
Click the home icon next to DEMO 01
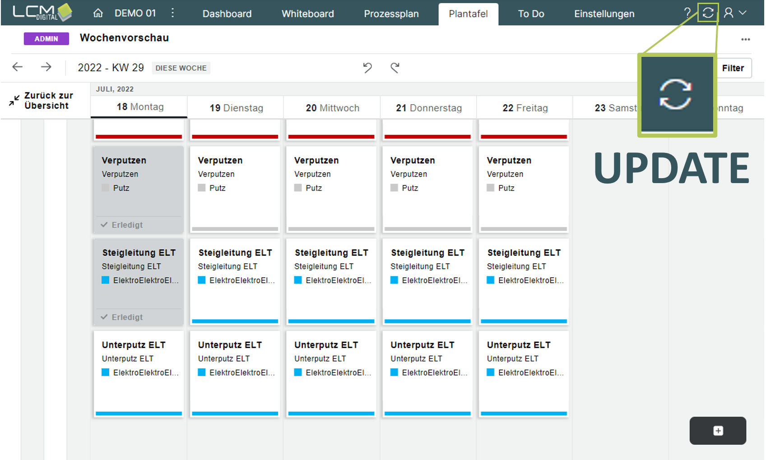98,14
